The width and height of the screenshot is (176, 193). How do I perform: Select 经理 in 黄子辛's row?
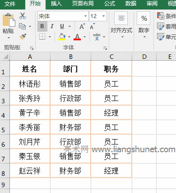111,112
